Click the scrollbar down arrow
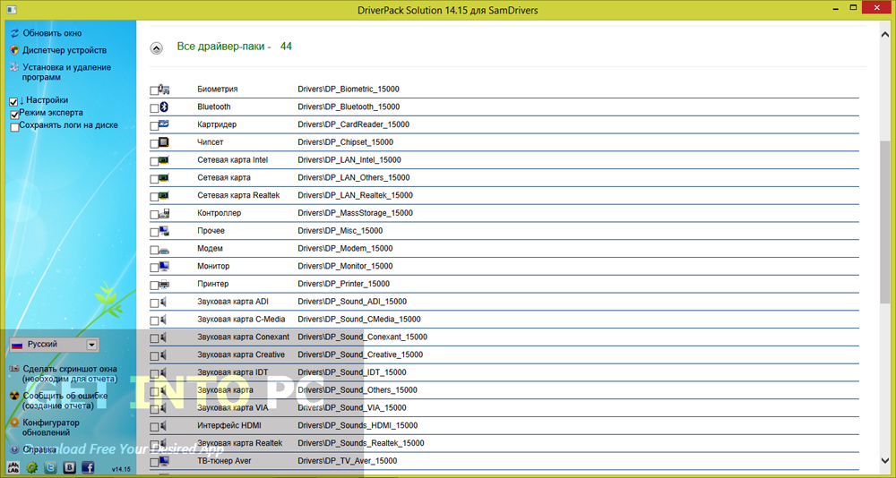The height and width of the screenshot is (478, 896). (884, 461)
